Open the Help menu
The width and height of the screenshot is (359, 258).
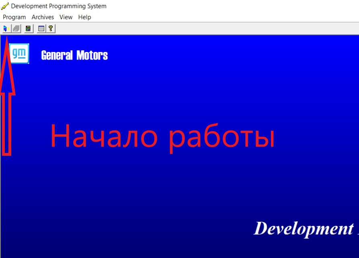[84, 17]
